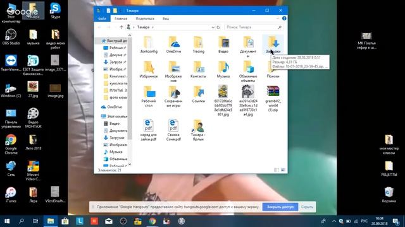Viewport: 405px width, 227px height.
Task: Select the Контакты folder
Action: [x=198, y=69]
